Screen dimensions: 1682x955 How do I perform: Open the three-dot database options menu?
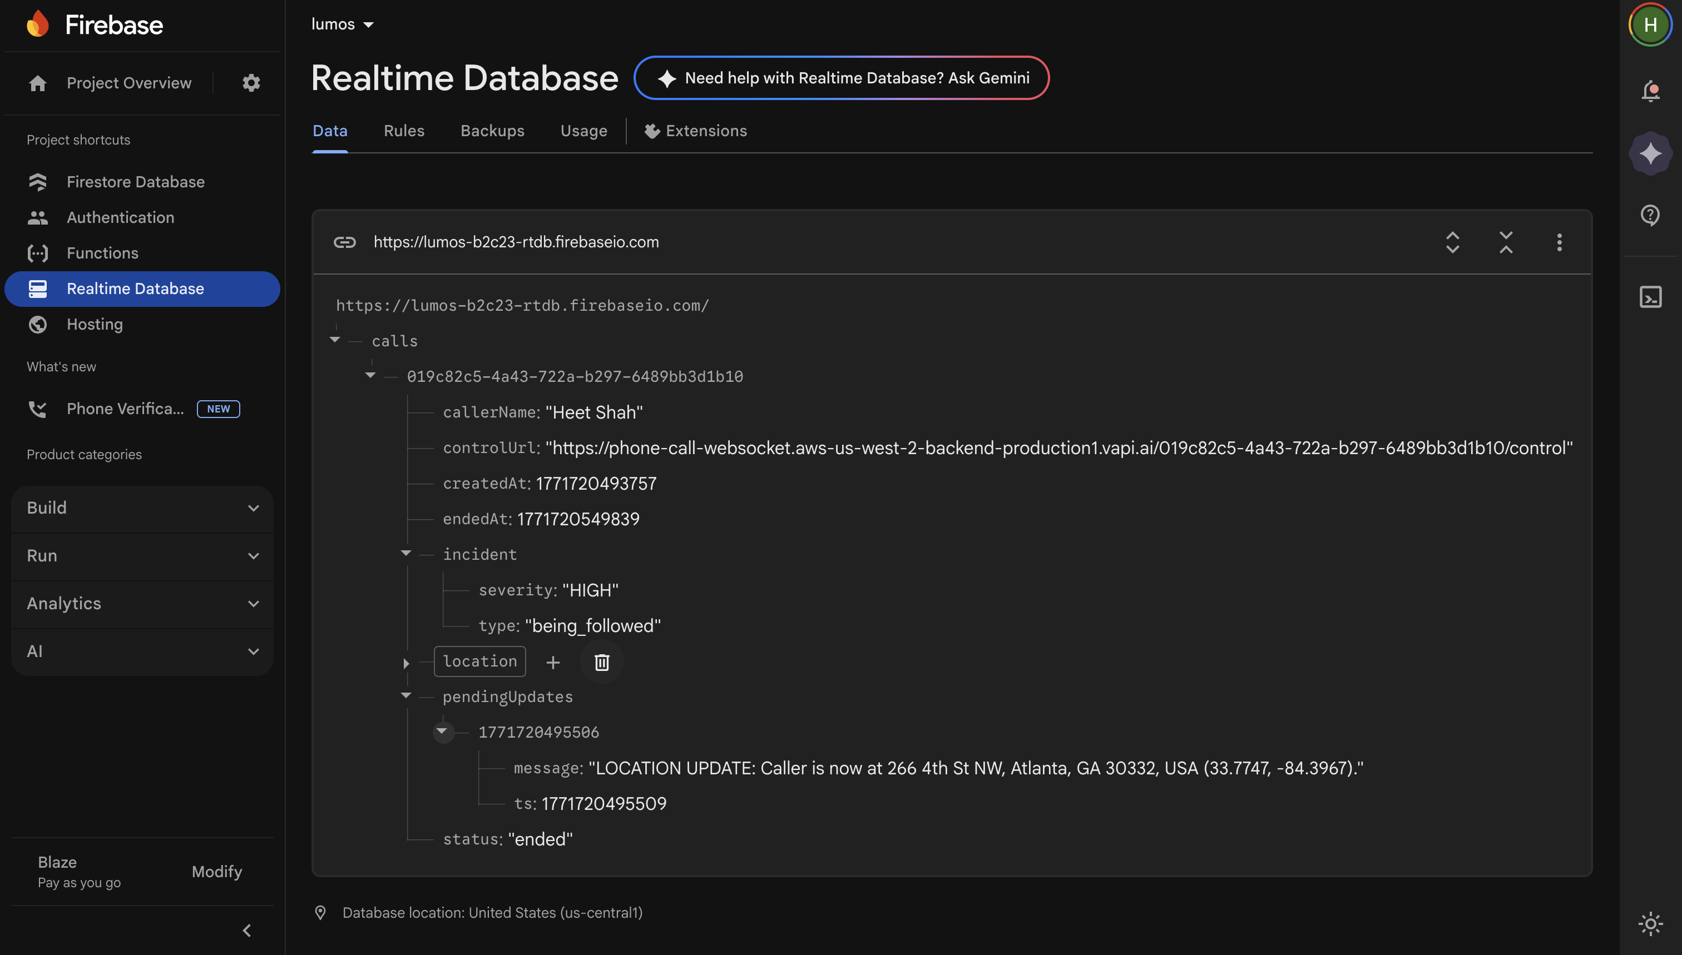click(x=1559, y=242)
